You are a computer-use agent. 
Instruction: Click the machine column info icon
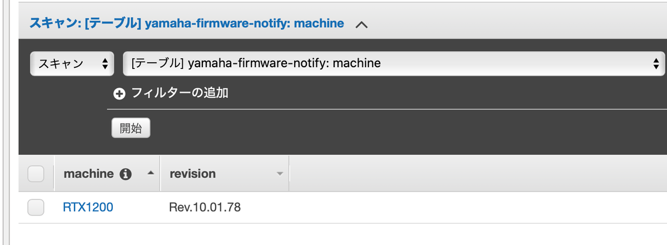coord(126,174)
